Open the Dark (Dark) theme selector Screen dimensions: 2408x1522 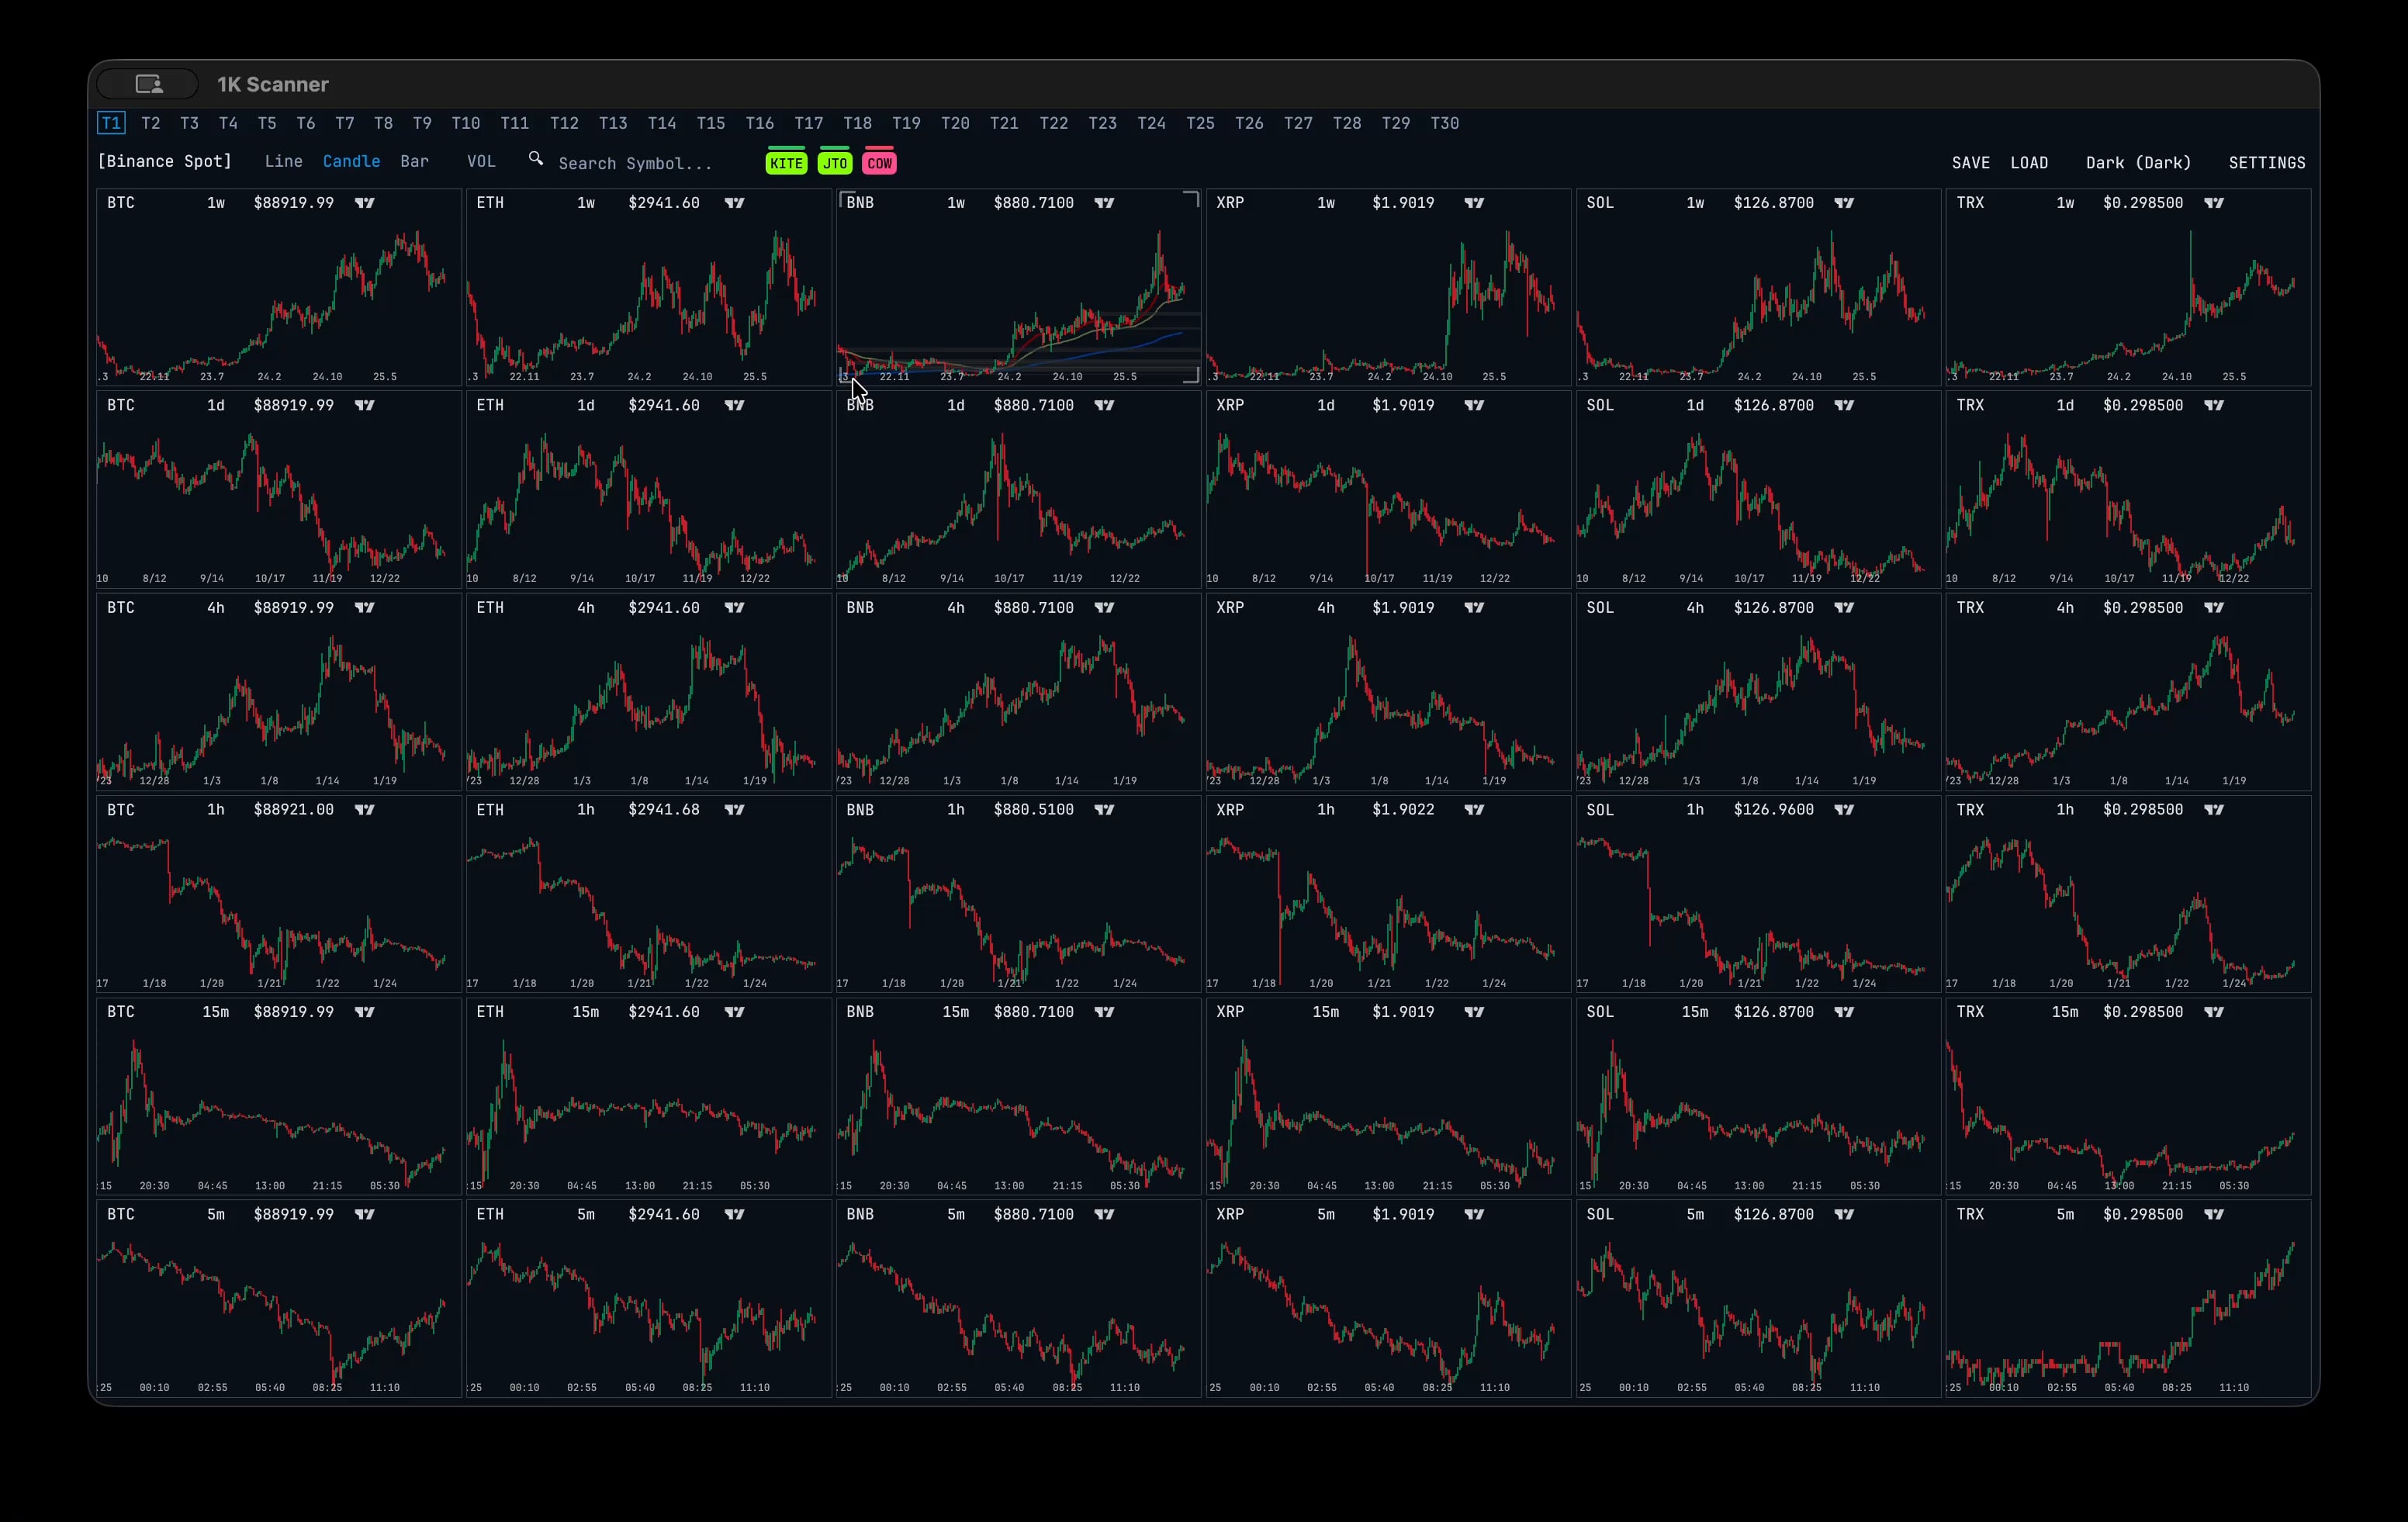click(x=2138, y=162)
